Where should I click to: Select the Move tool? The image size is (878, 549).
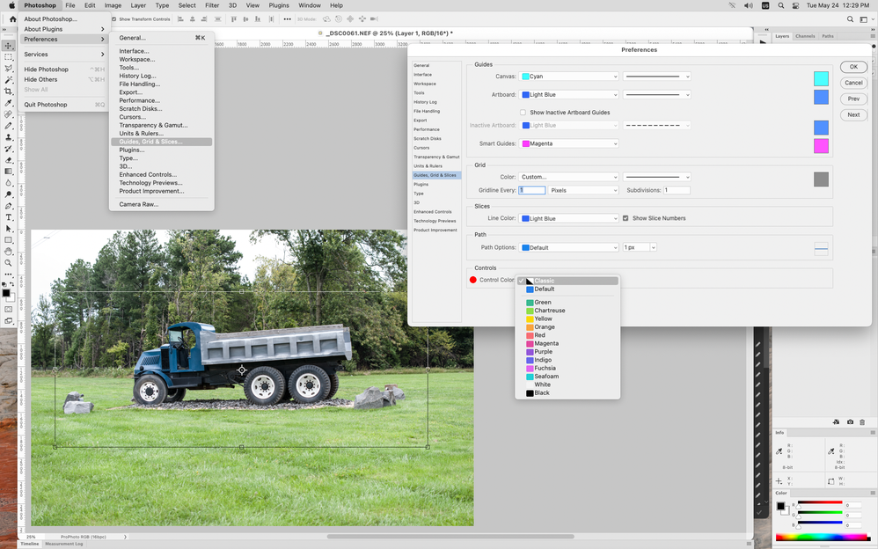tap(9, 46)
